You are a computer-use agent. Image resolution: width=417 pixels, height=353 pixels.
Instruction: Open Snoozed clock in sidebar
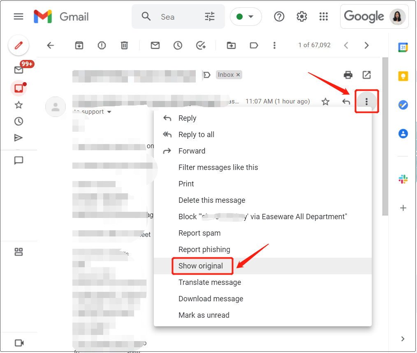click(x=19, y=121)
